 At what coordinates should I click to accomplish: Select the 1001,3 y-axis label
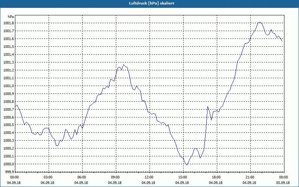[x=9, y=62]
